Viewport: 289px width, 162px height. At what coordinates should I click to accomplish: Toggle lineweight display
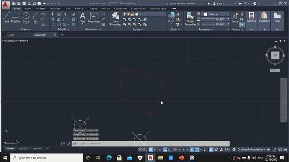click(205, 149)
